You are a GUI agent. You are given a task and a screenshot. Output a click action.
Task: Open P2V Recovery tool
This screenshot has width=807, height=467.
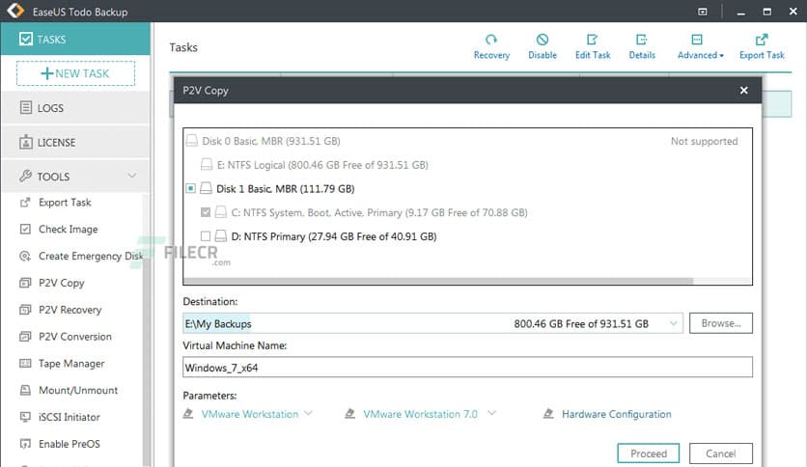[x=70, y=310]
